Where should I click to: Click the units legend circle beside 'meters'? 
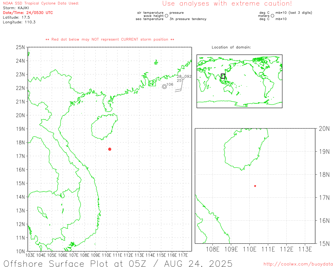pos(272,16)
